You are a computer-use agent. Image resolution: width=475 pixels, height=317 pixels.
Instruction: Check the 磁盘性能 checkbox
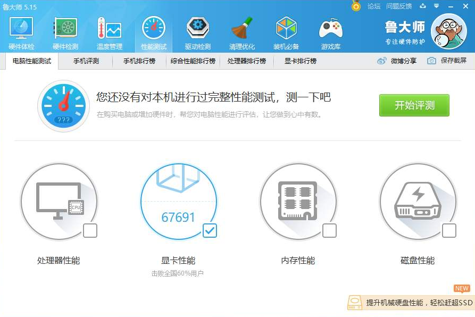(449, 231)
